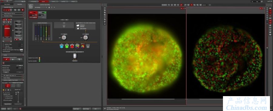Select the middle computational clearing method icon

(x=13, y=59)
